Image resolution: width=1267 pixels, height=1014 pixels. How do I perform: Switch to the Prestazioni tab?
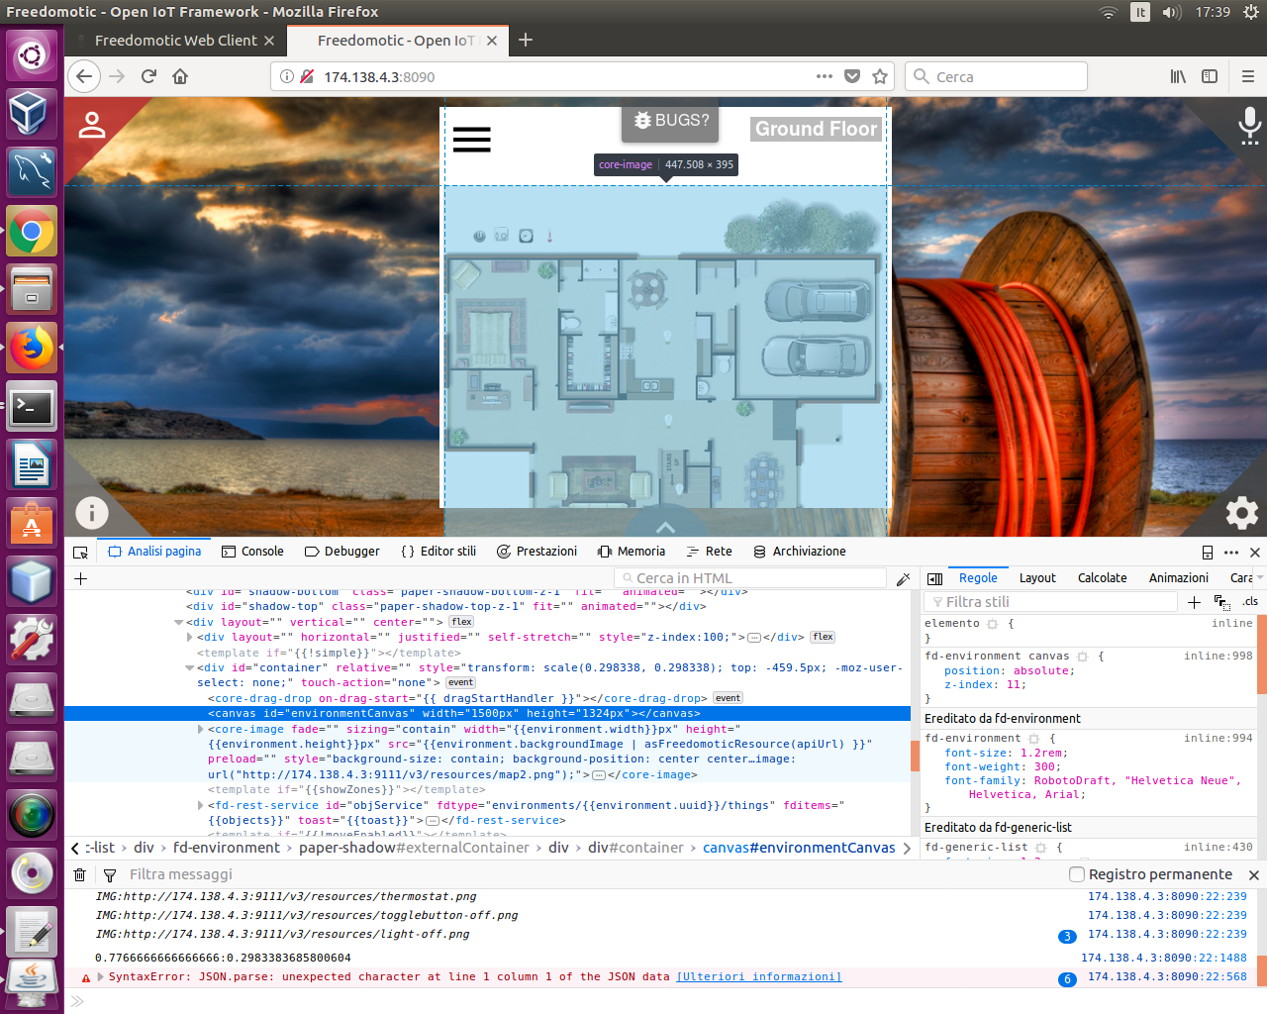click(x=536, y=552)
